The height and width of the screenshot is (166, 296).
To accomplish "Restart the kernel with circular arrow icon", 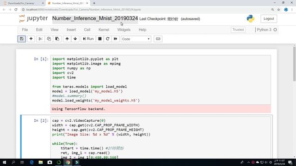I will [108, 39].
